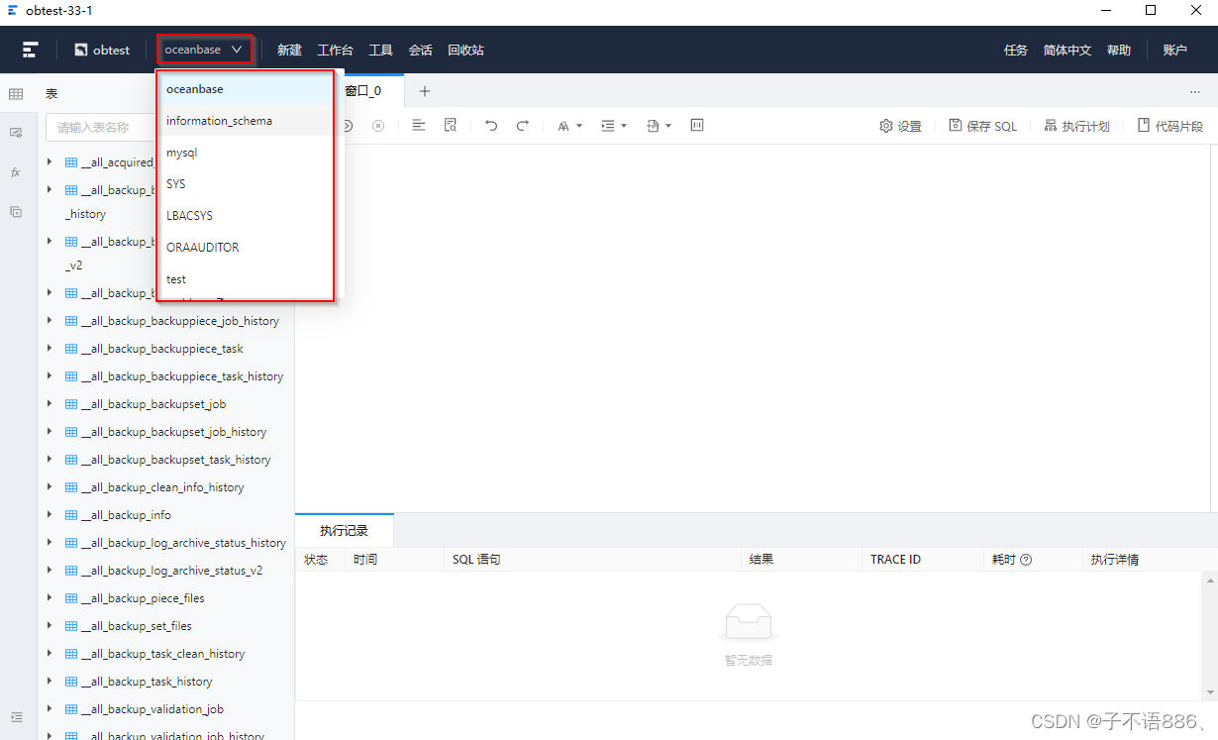The width and height of the screenshot is (1218, 740).
Task: Click the format SQL toolbar icon
Action: click(x=418, y=126)
